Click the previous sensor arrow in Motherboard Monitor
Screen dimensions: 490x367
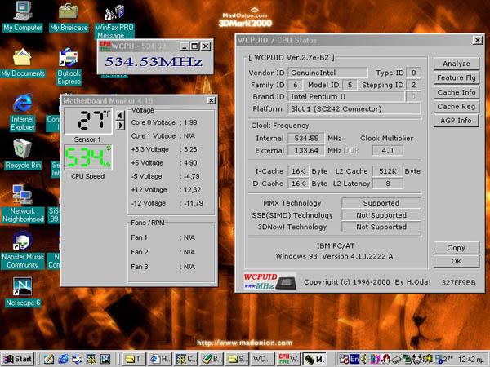(x=120, y=116)
